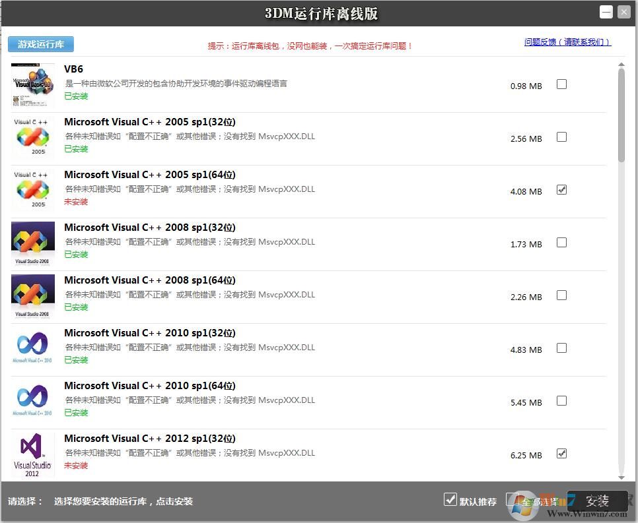Uncheck the Visual C++ 2005 sp1(64位) checkbox
This screenshot has width=638, height=523.
pos(561,189)
